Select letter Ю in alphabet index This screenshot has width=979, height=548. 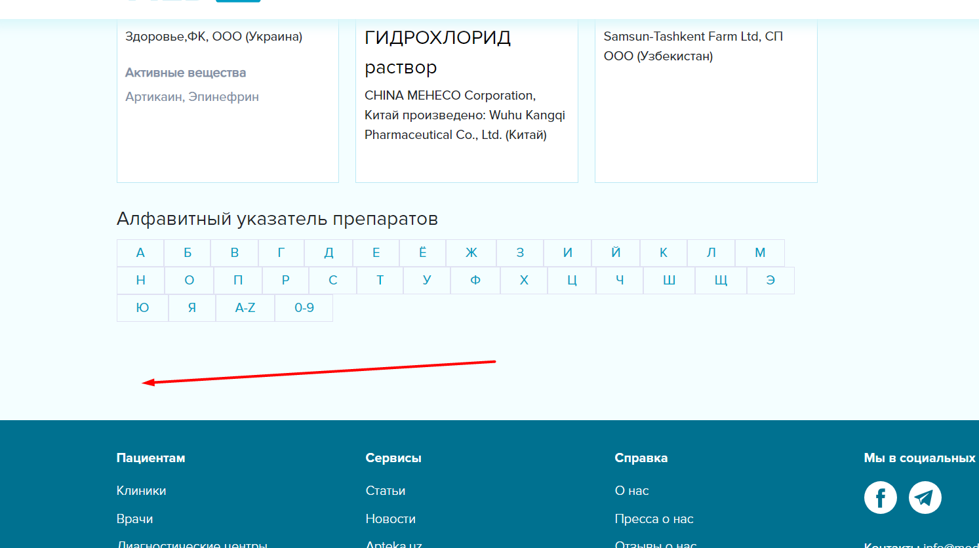[x=142, y=308]
